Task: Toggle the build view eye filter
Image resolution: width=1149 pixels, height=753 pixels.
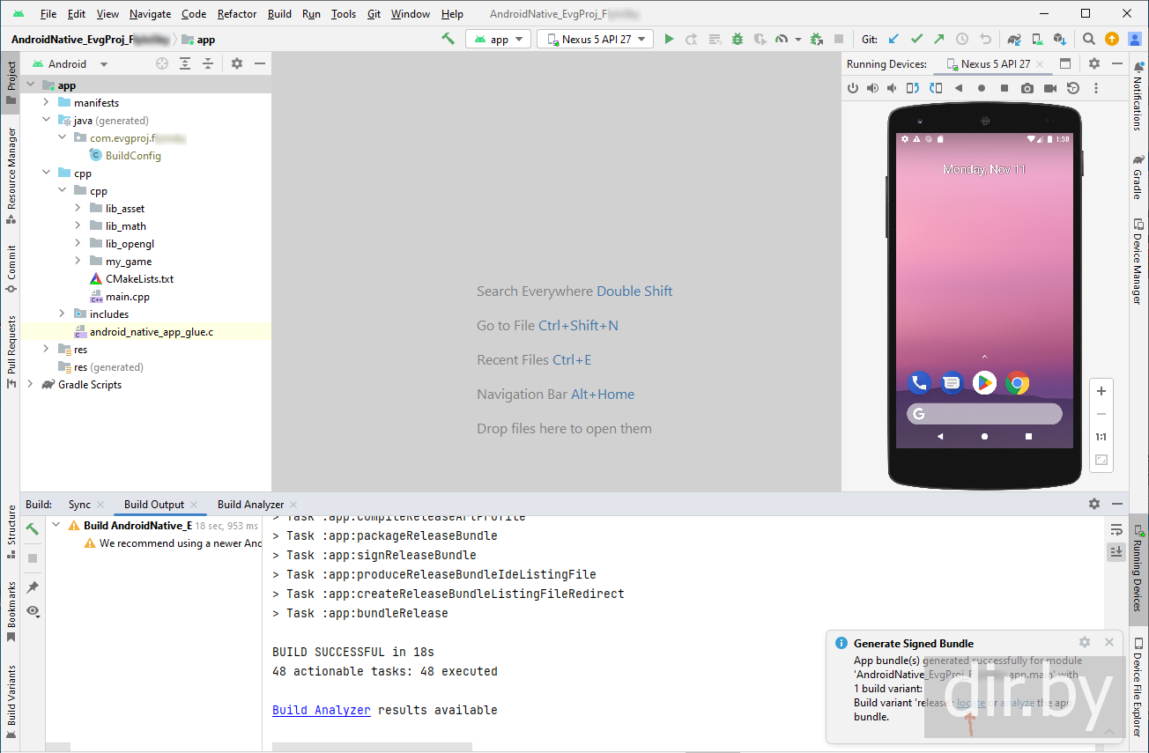Action: (33, 610)
